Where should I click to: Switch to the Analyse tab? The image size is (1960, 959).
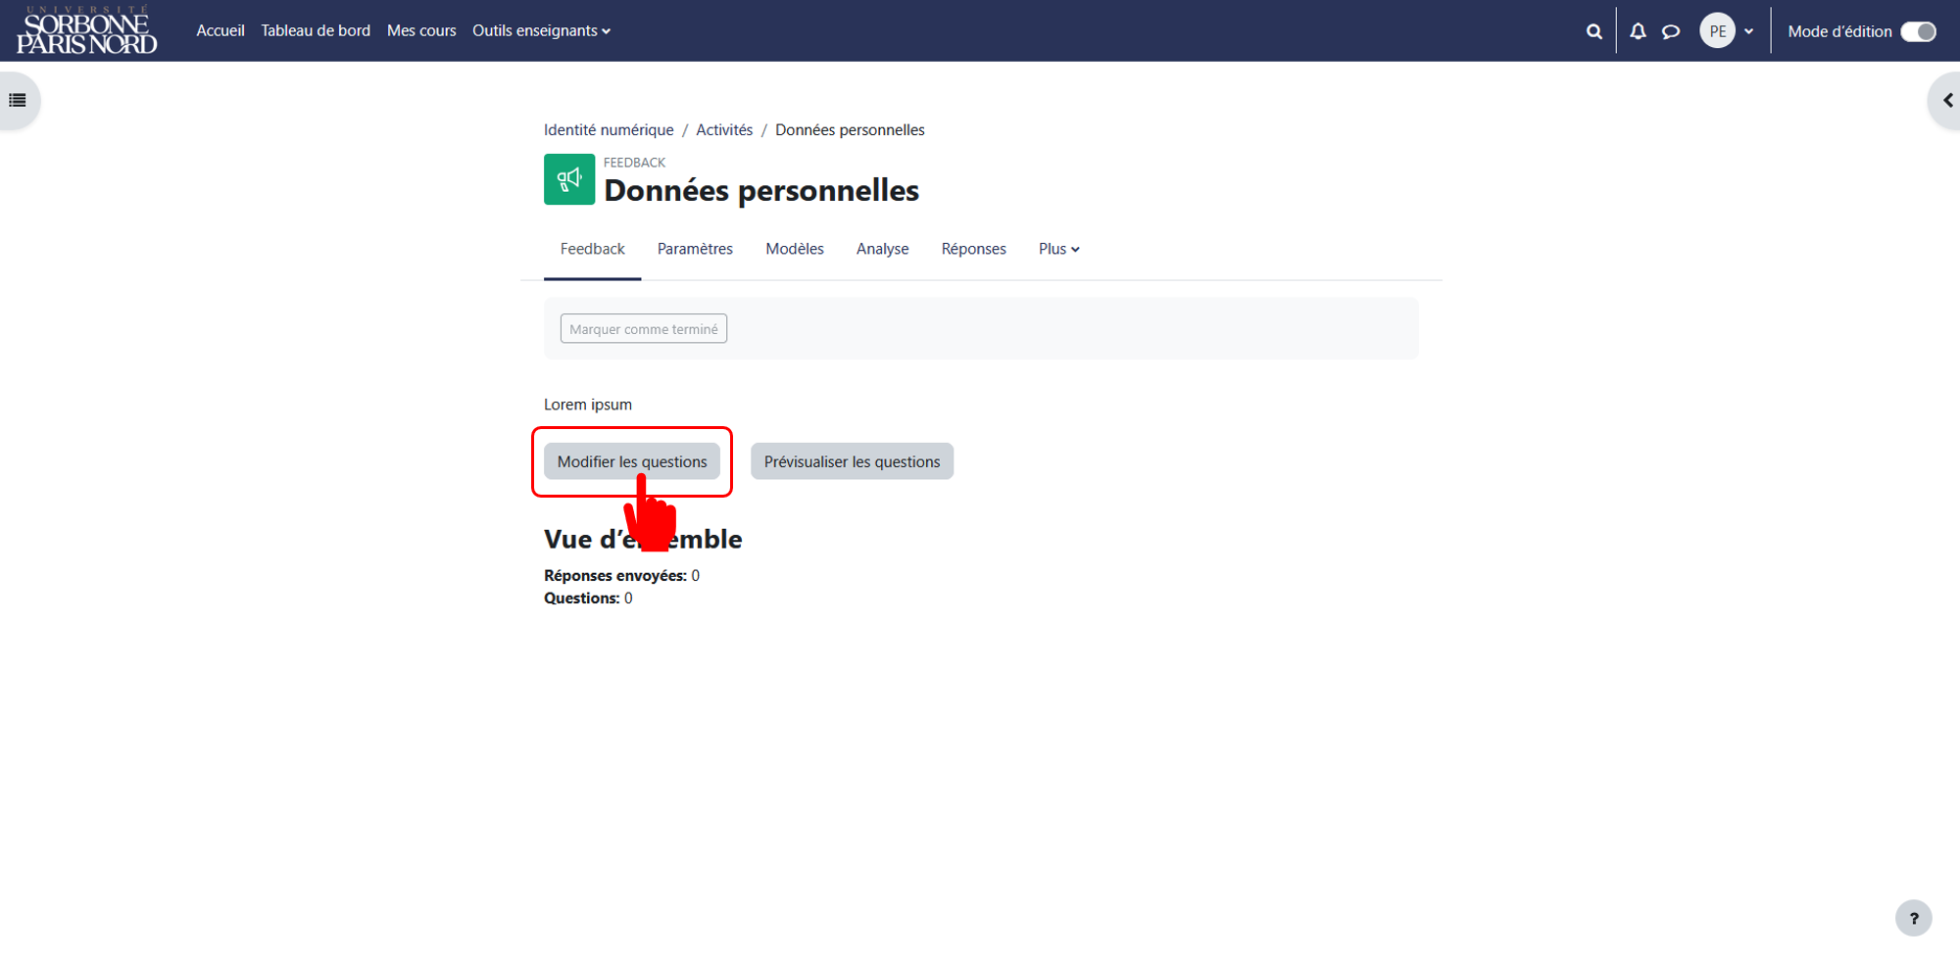pos(882,249)
